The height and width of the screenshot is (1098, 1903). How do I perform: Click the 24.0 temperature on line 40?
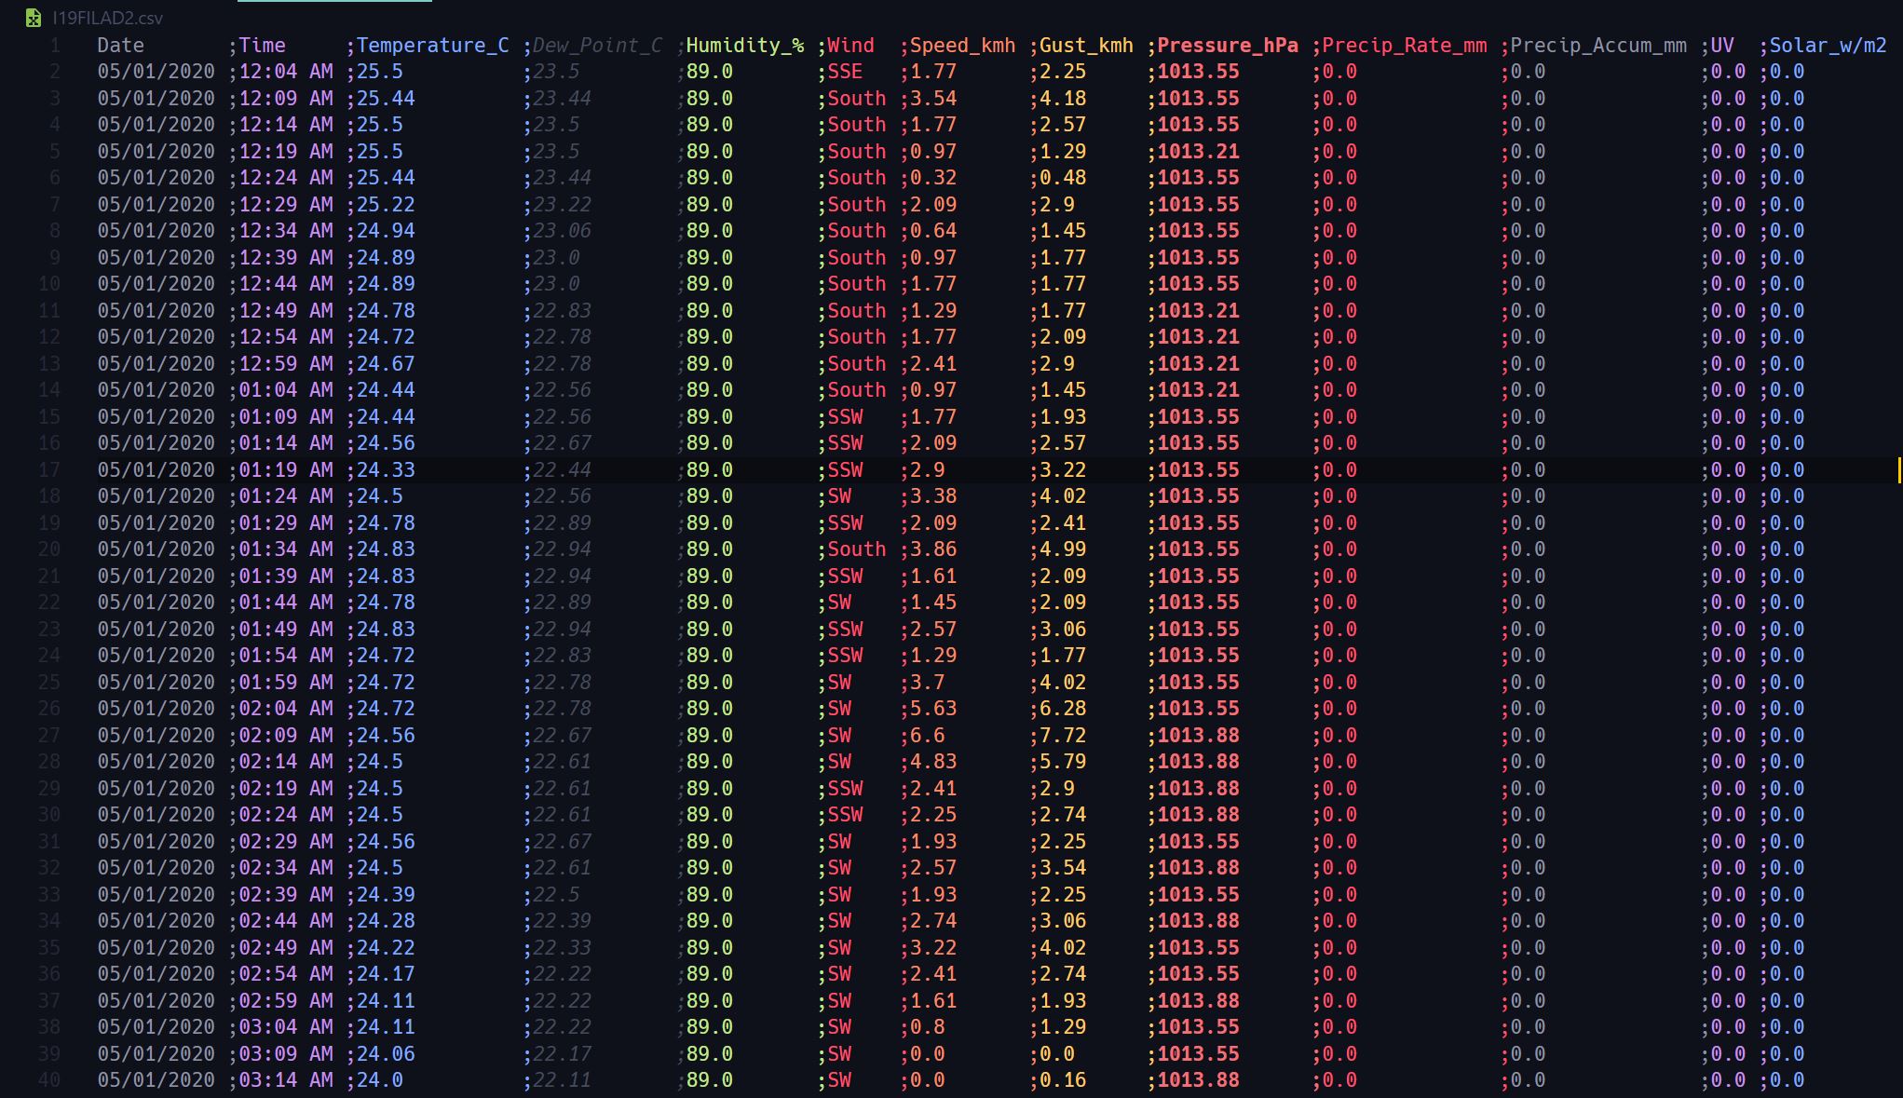pyautogui.click(x=380, y=1080)
